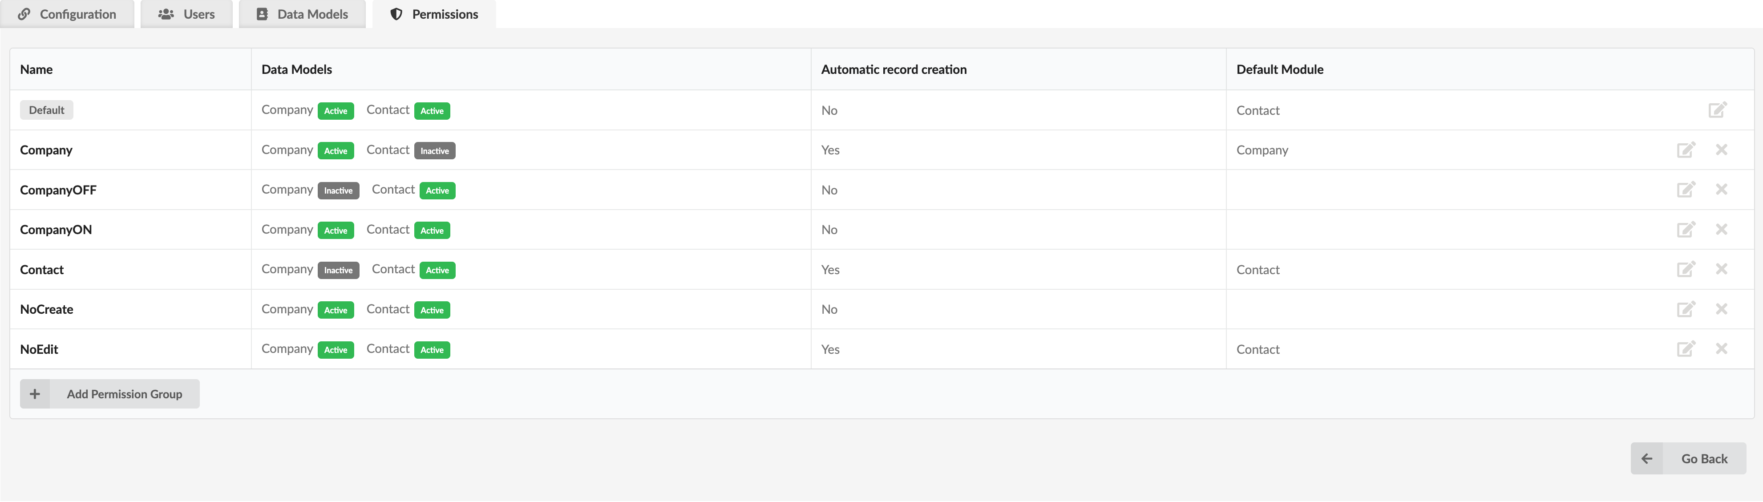Click Contact default module in Default row
Viewport: 1763px width, 502px height.
(1258, 110)
